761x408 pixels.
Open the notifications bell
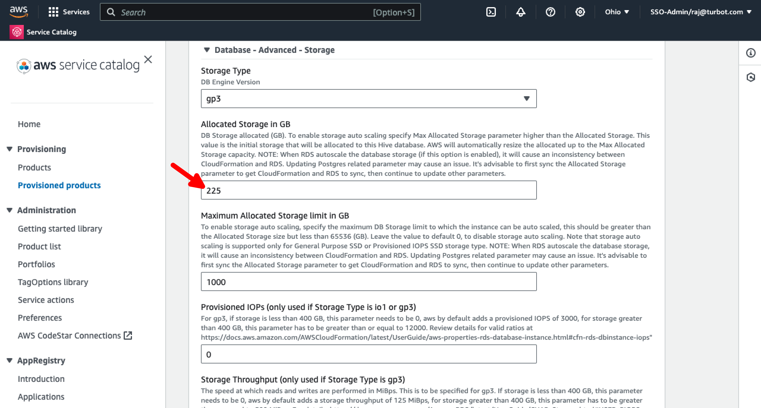pos(521,12)
